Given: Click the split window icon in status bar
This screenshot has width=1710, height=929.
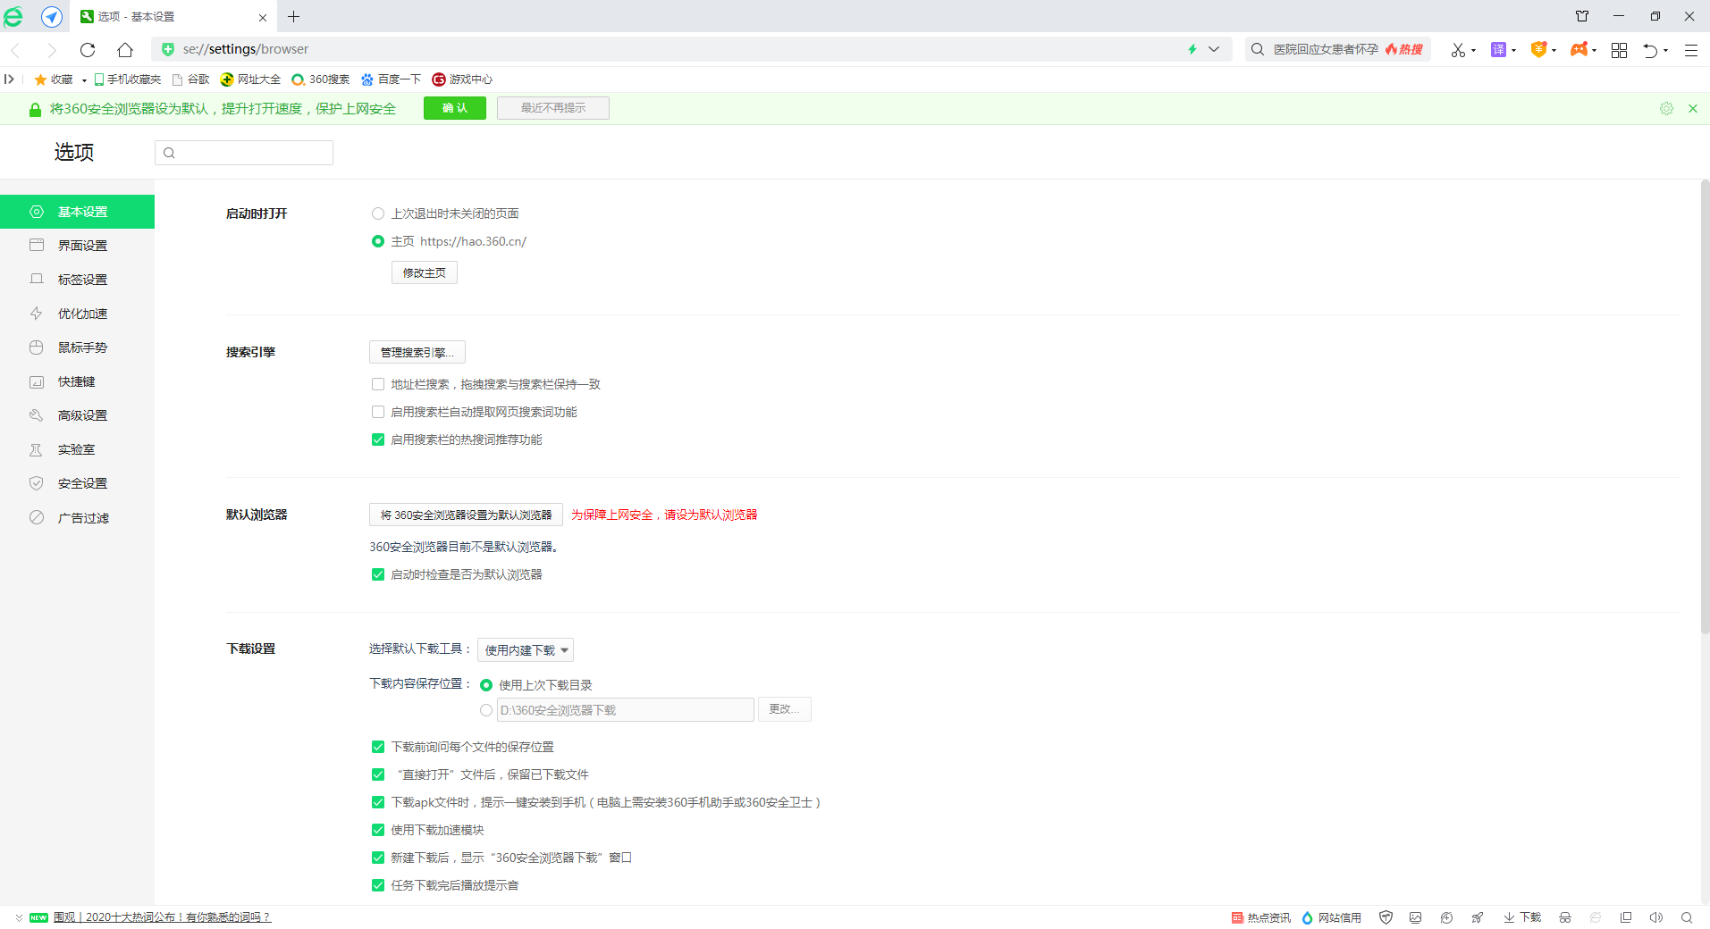Looking at the screenshot, I should 1626,917.
